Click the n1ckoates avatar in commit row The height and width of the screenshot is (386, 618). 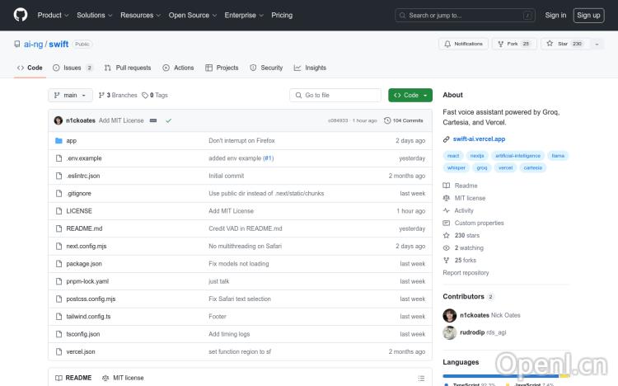(59, 120)
